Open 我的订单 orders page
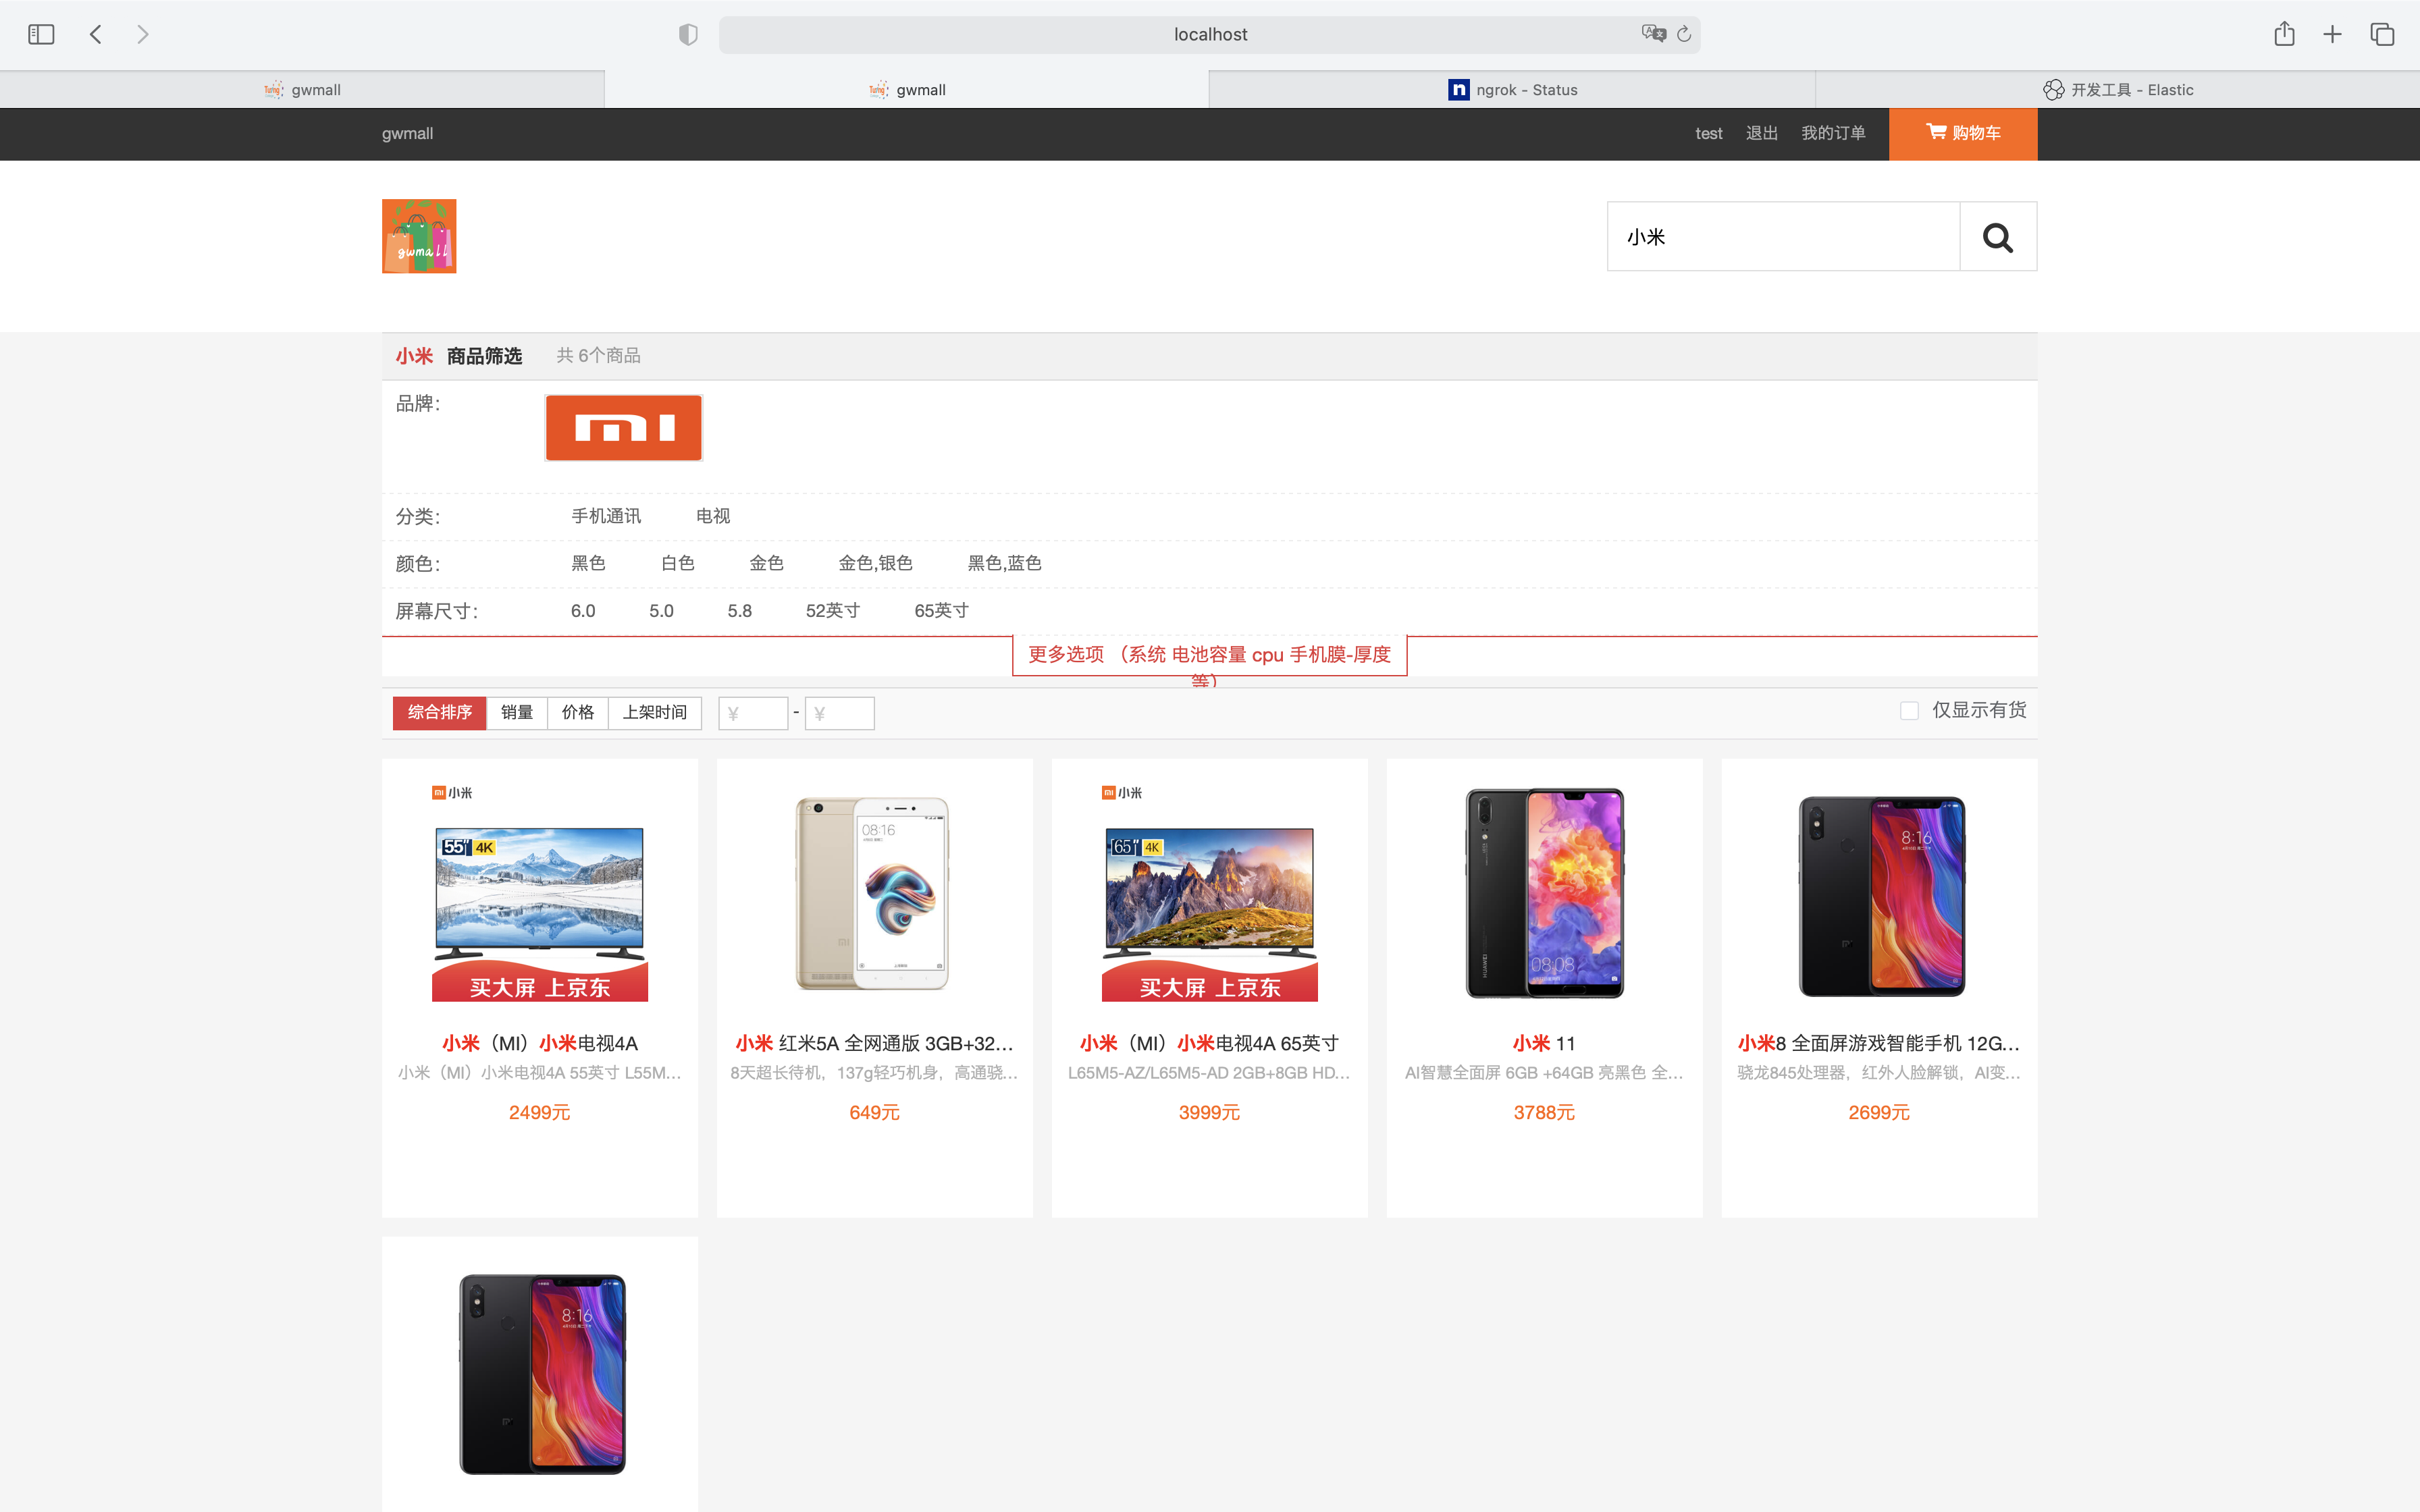This screenshot has width=2420, height=1512. [x=1833, y=133]
